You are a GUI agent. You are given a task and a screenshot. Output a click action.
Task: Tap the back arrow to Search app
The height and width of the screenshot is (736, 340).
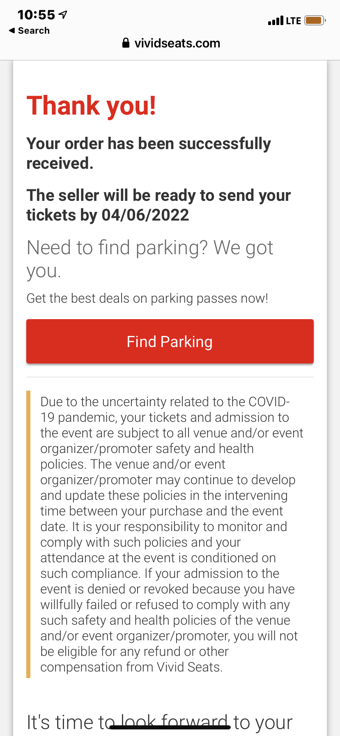tap(12, 31)
